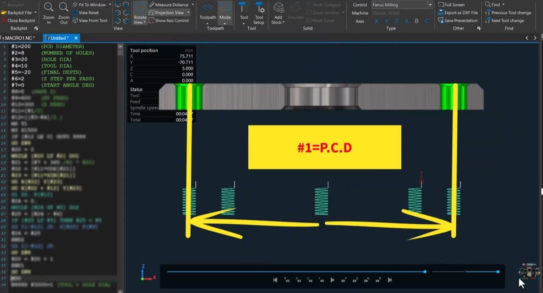The image size is (543, 293).
Task: Open the Toolpath dropdown
Action: [x=208, y=13]
